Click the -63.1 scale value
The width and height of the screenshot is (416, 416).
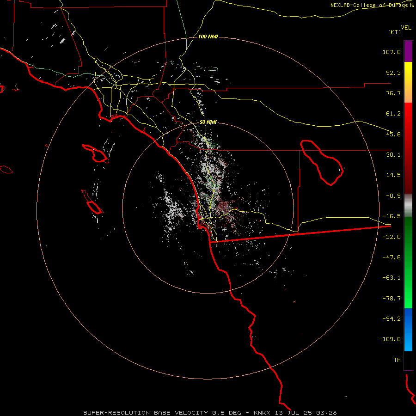392,278
